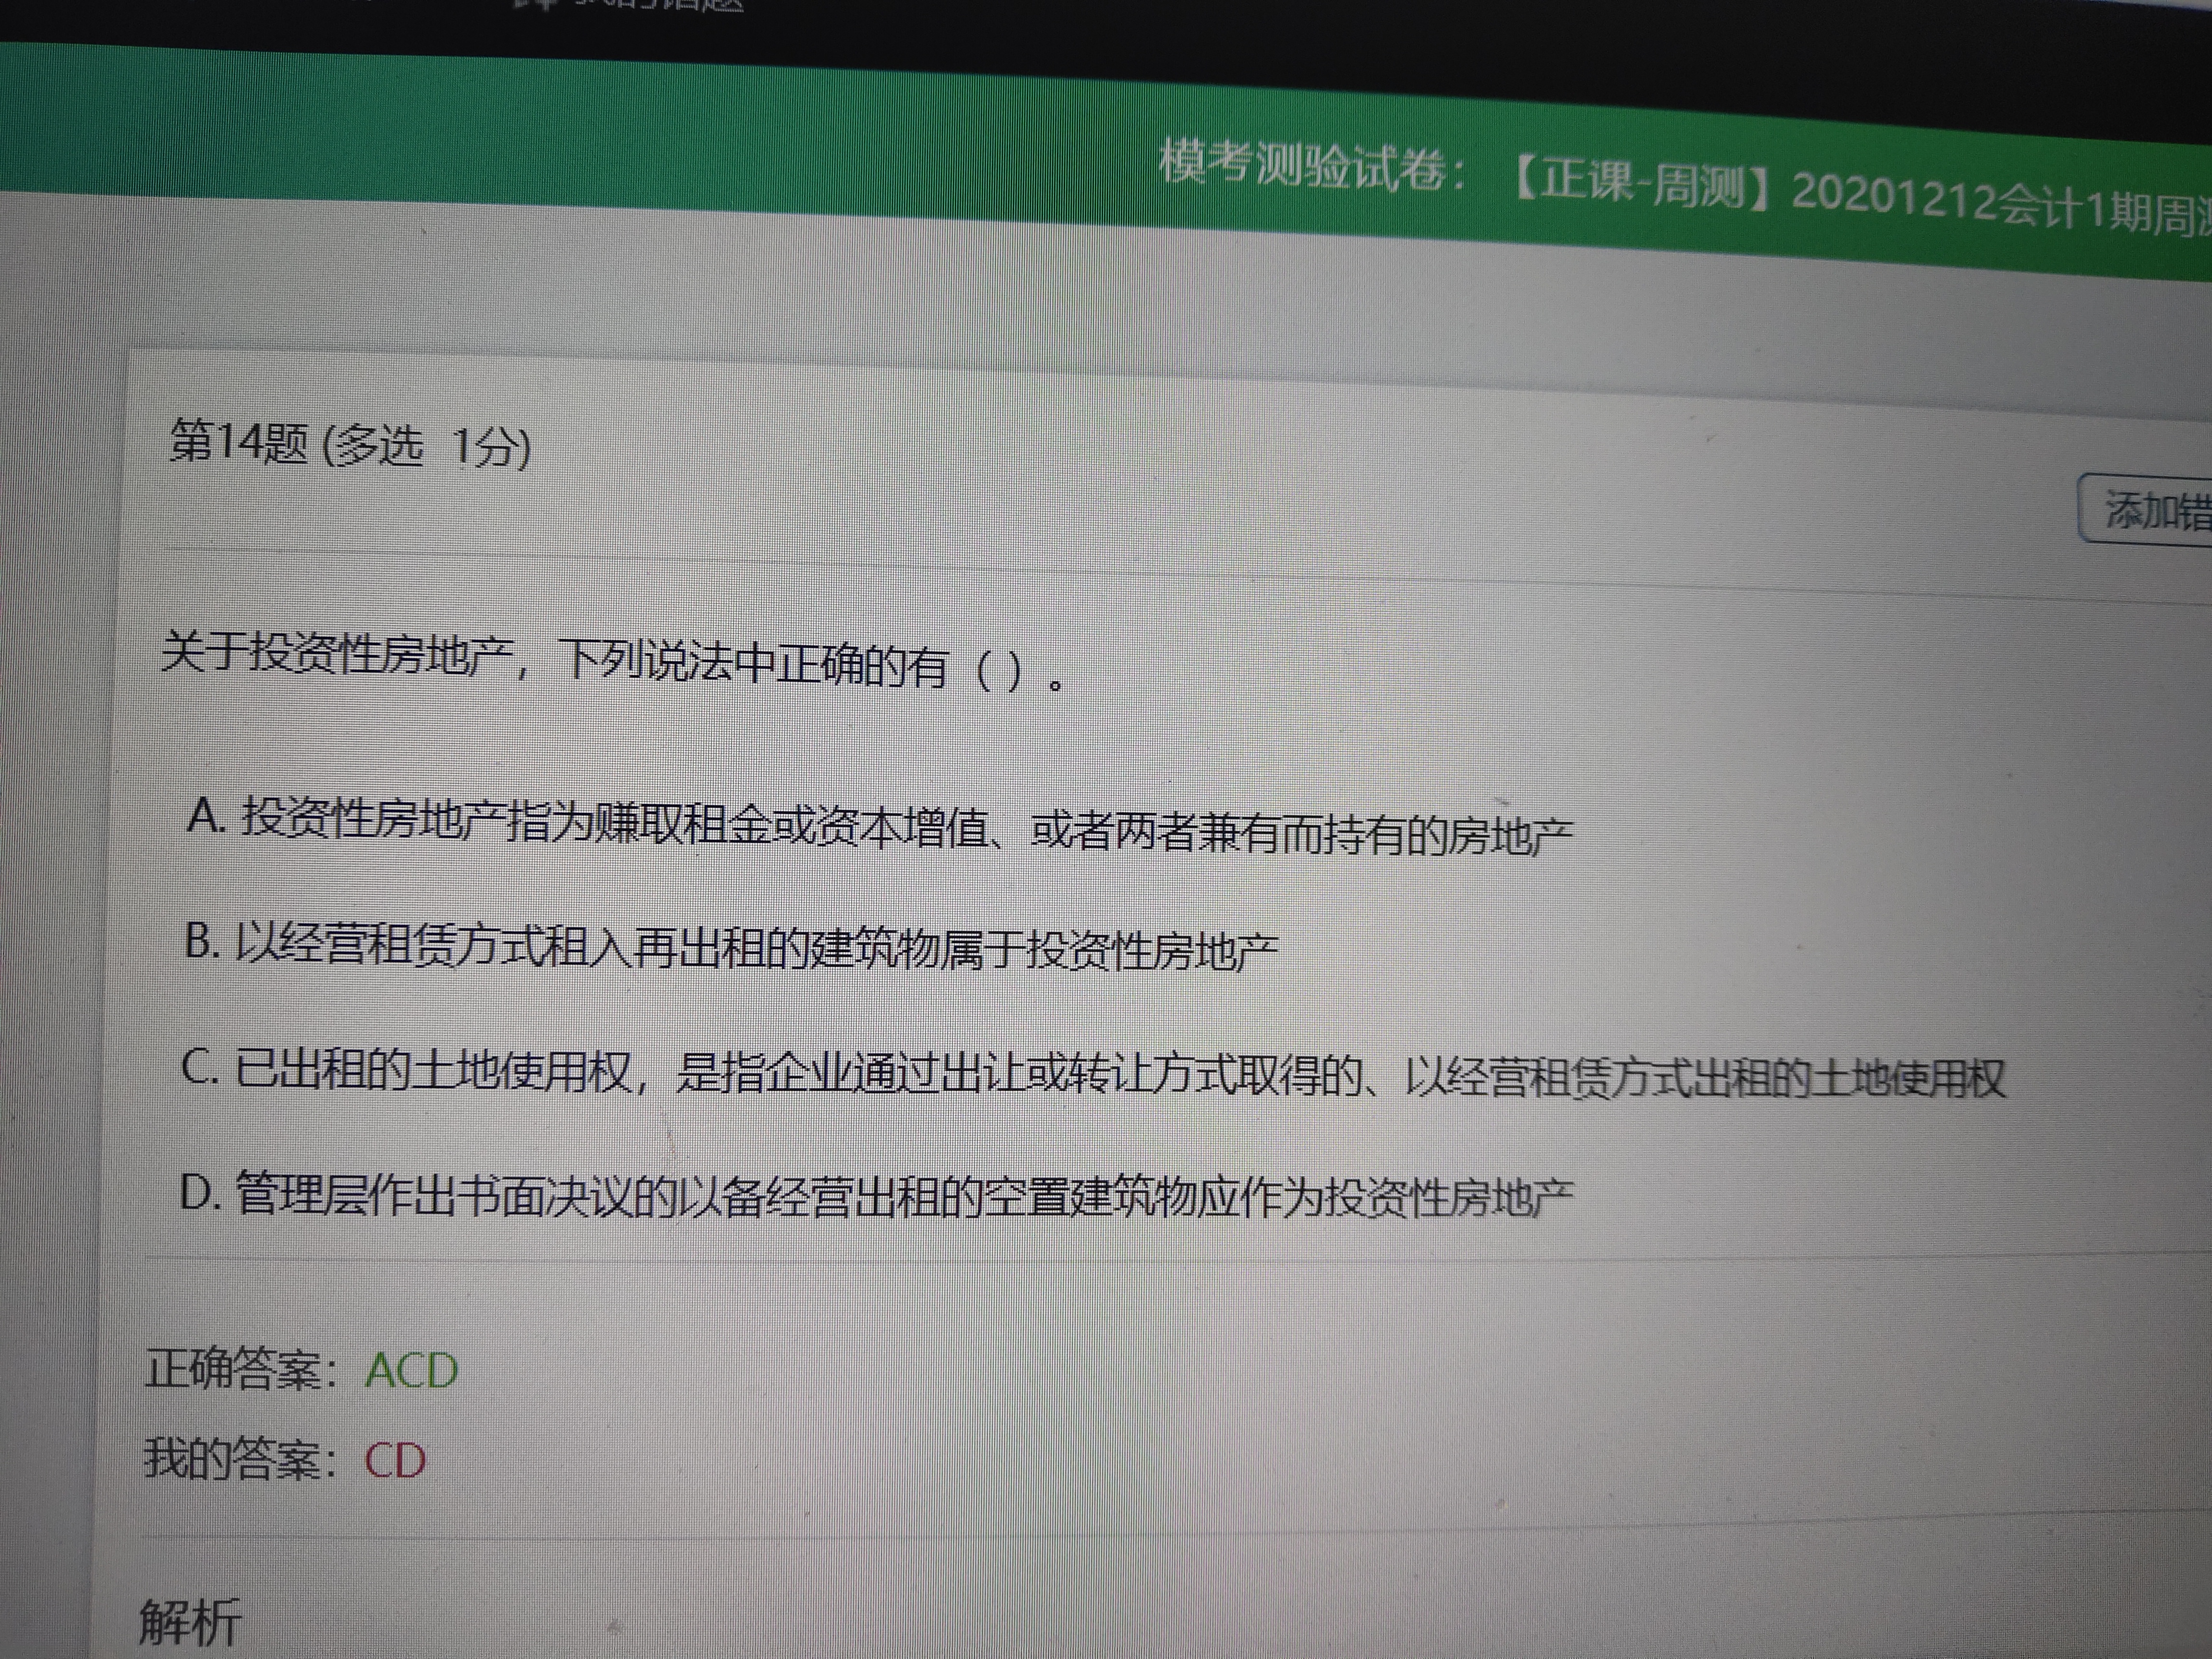Click the 正确答案 ACD line
2212x1659 pixels.
coord(302,1370)
